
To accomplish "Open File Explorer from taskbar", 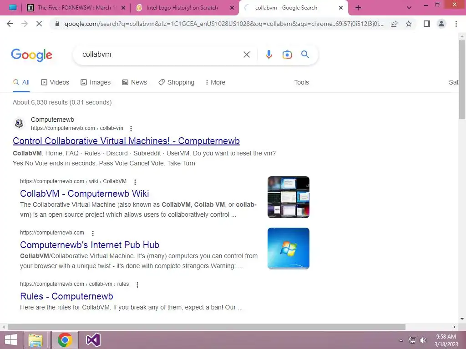I will (35, 340).
